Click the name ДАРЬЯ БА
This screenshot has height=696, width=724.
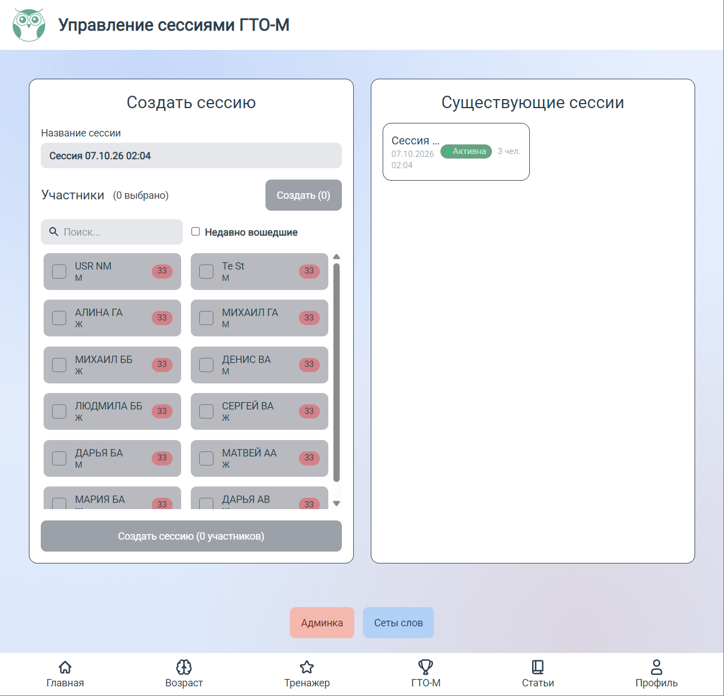click(99, 453)
